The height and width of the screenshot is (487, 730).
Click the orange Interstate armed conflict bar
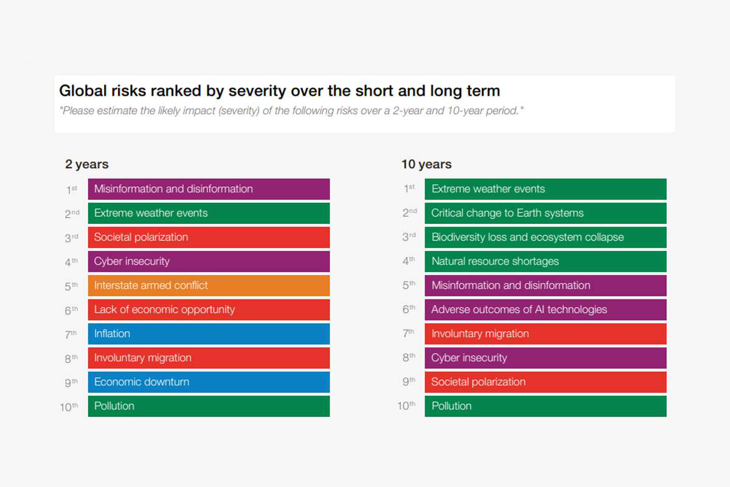[x=209, y=286]
